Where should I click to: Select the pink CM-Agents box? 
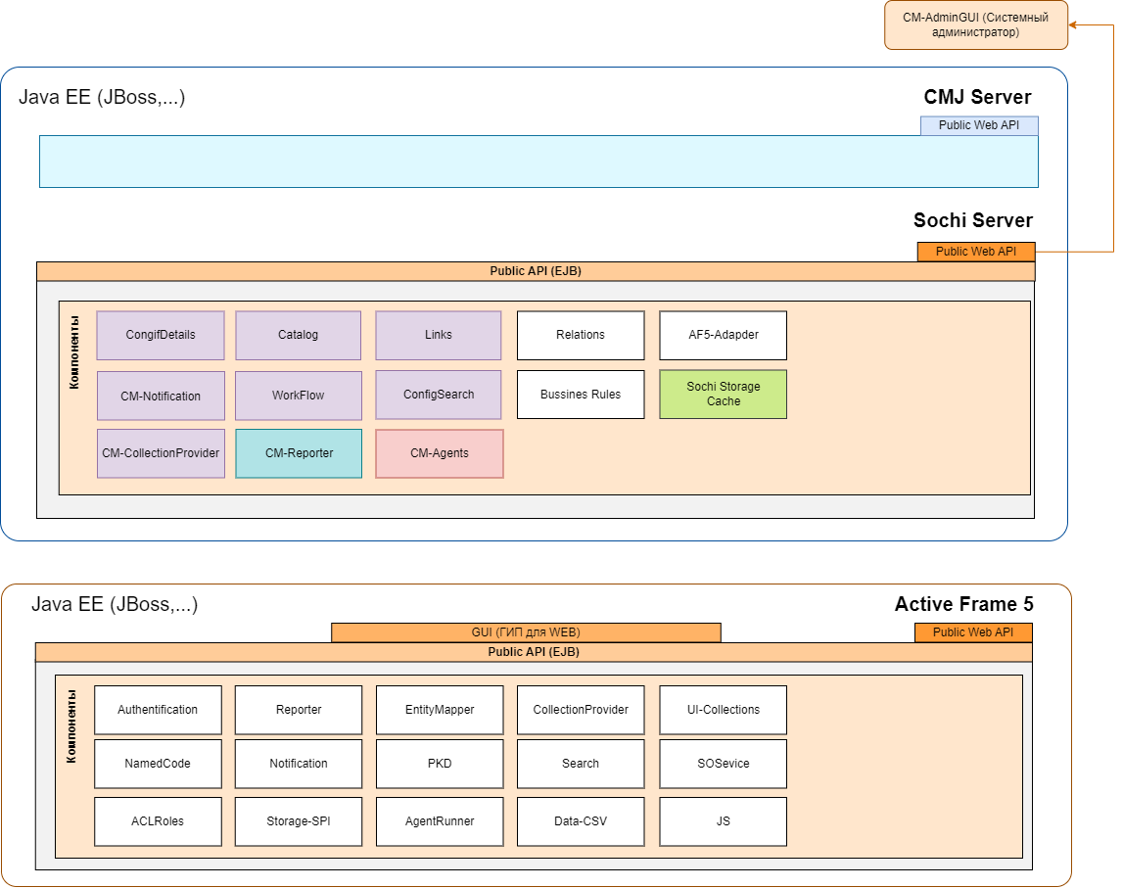pyautogui.click(x=440, y=453)
